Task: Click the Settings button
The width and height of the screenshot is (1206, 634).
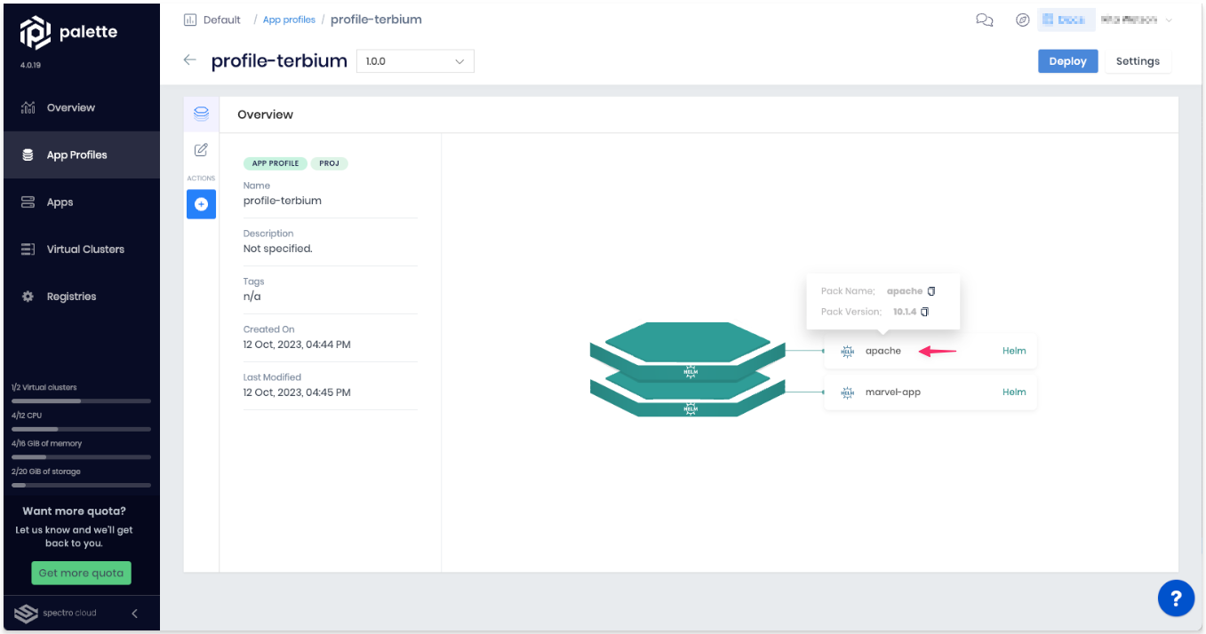Action: coord(1138,61)
